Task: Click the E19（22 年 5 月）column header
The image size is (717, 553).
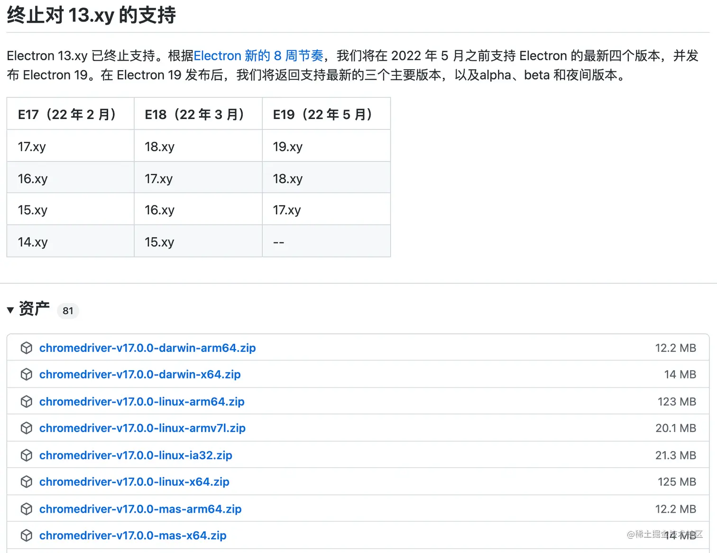Action: pos(326,114)
